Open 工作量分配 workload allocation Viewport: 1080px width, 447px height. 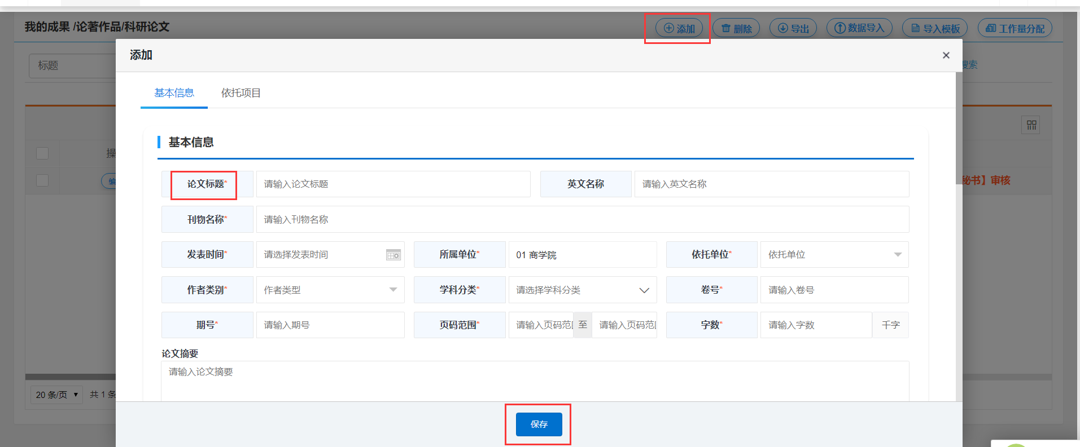point(1015,28)
